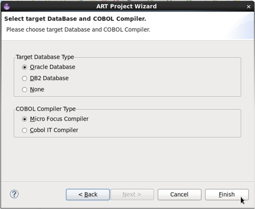Click the 'None' label text
255x209 pixels.
37,89
